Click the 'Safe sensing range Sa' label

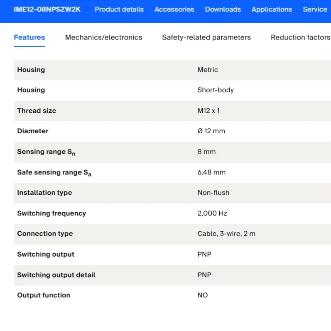(x=54, y=172)
